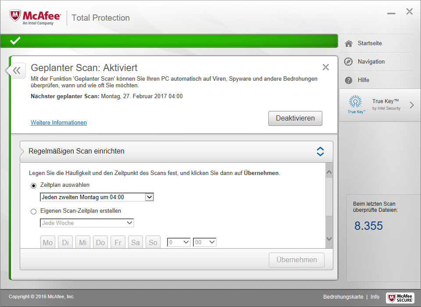Viewport: 421px width, 307px height.
Task: Open the Bedrohungskarte link
Action: point(343,297)
